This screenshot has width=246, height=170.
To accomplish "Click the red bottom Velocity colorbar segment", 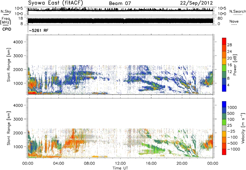I will tap(224, 152).
